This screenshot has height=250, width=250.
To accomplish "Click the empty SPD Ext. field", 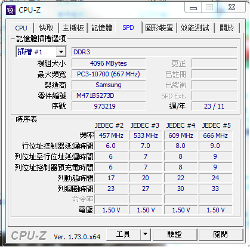I will (214, 95).
